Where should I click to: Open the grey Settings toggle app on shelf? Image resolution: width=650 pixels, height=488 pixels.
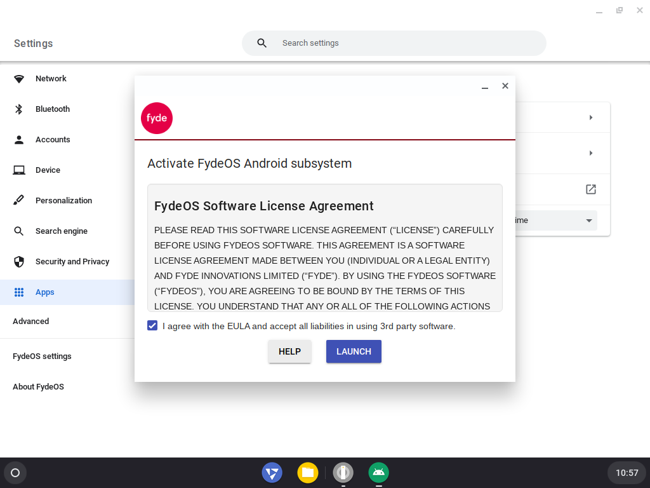343,473
